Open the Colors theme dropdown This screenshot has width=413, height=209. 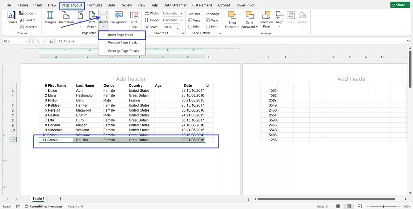(28, 13)
